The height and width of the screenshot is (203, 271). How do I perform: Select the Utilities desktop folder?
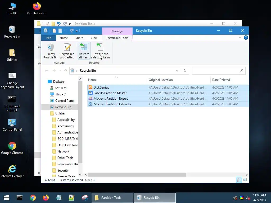12,55
